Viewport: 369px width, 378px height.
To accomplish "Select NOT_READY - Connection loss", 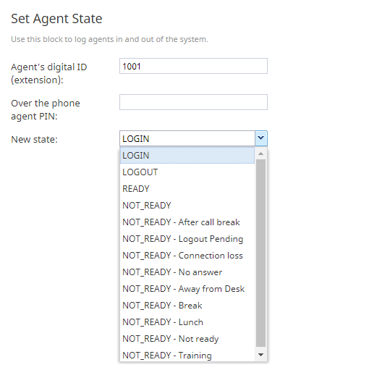I will coord(187,256).
